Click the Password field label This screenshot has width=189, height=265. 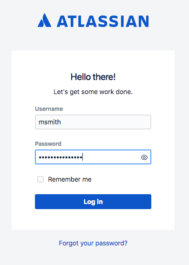(48, 144)
